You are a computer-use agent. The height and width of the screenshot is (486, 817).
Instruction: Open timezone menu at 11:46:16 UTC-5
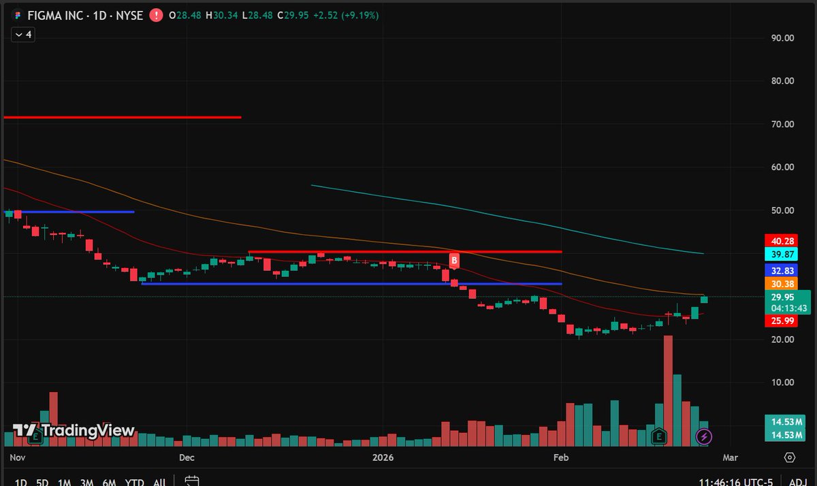click(x=737, y=482)
